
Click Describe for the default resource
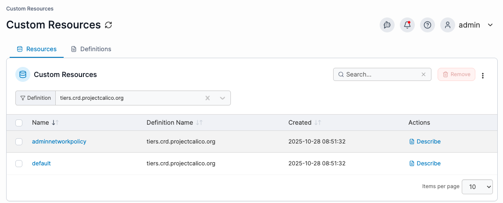[x=425, y=163]
